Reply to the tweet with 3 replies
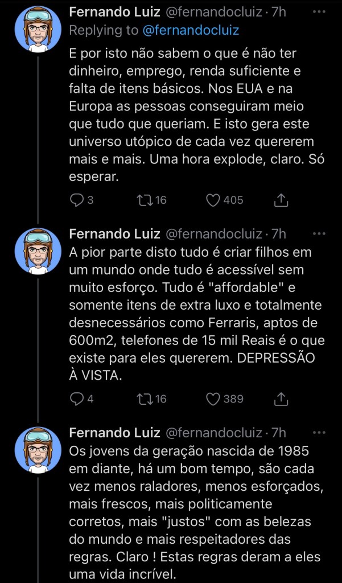The image size is (342, 583). tap(76, 200)
